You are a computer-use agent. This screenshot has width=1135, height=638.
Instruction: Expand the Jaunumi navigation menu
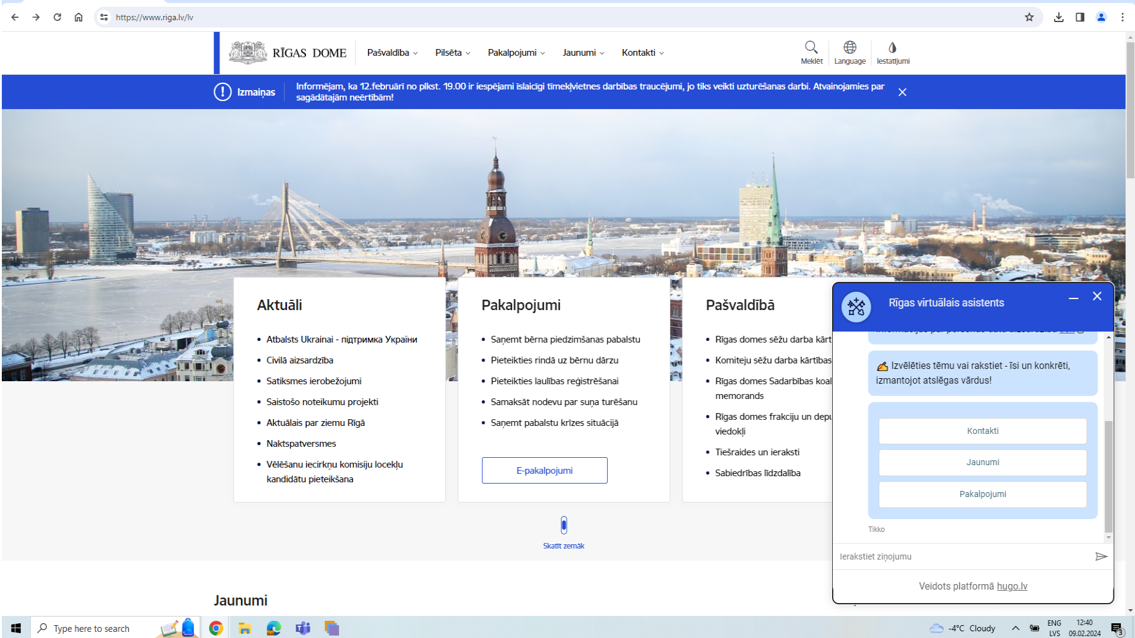583,53
